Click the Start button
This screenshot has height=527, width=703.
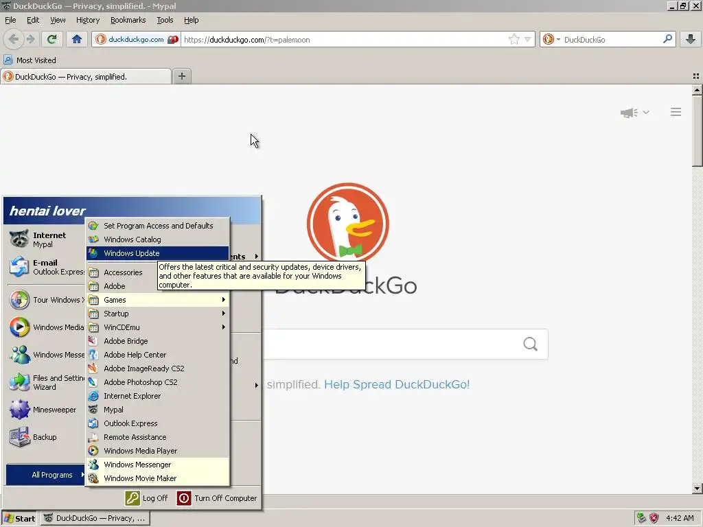coord(19,519)
